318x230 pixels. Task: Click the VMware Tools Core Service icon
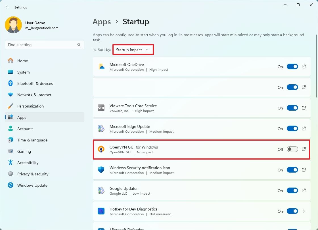(x=101, y=108)
